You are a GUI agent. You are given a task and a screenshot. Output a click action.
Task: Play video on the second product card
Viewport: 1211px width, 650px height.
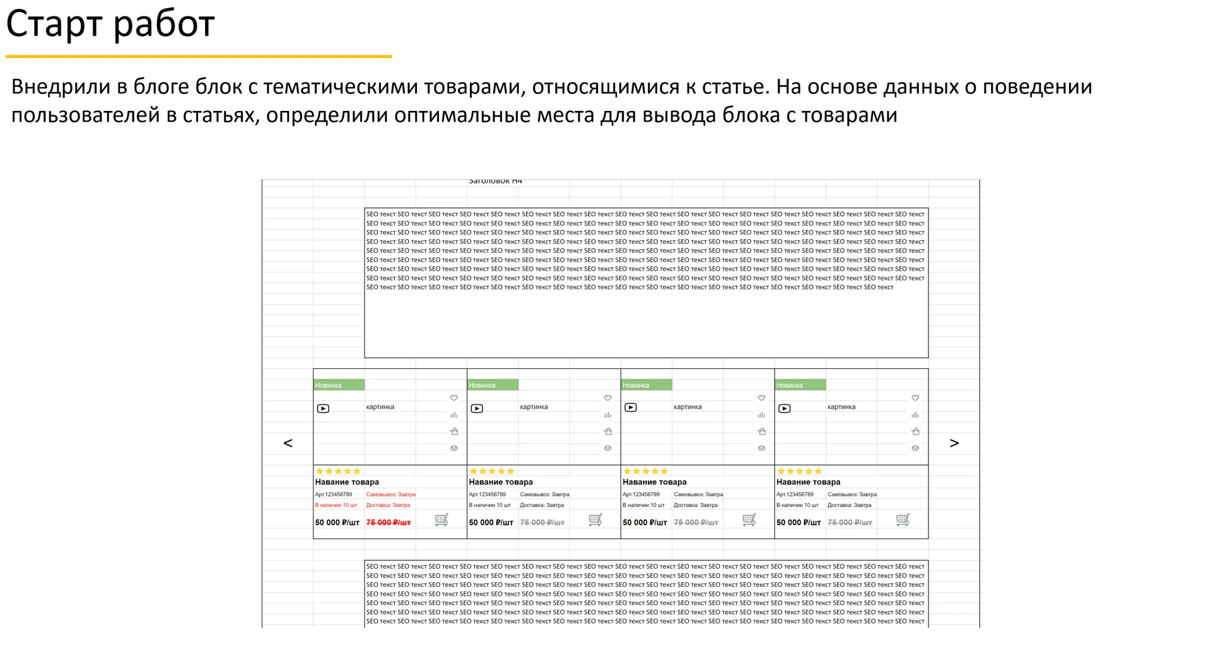[477, 409]
